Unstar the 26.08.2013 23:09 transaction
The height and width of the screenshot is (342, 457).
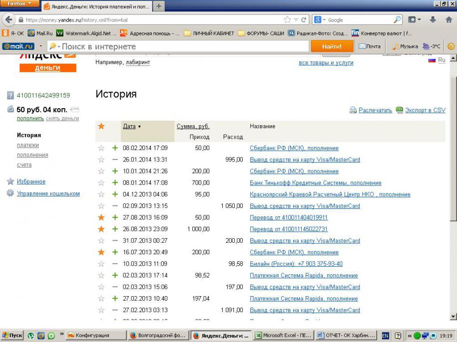pos(101,229)
